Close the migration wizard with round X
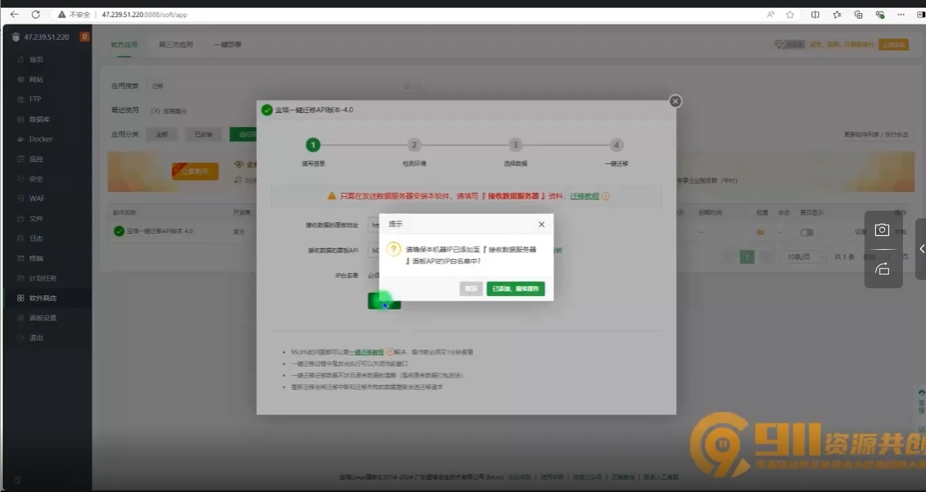The height and width of the screenshot is (492, 926). [x=675, y=101]
